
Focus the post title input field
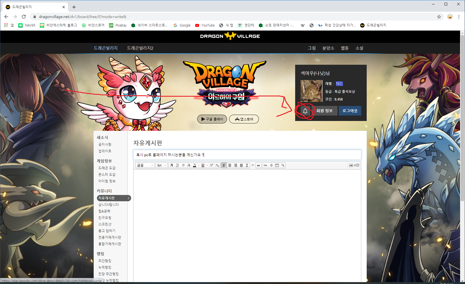[247, 155]
